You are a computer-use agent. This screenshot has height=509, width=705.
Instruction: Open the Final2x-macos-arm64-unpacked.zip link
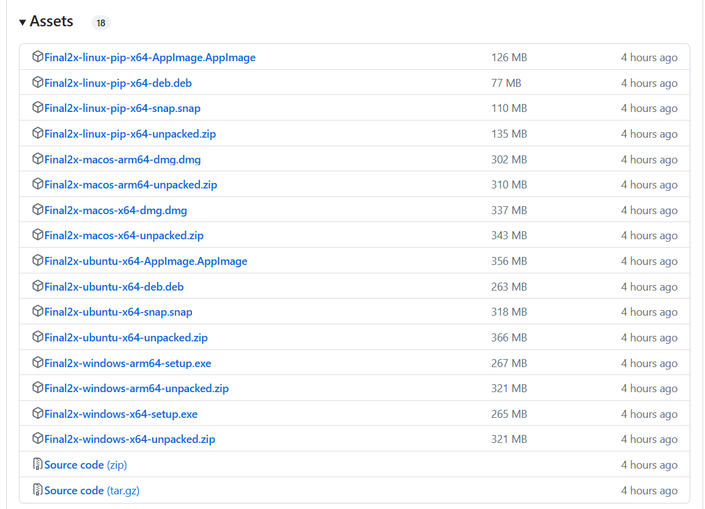coord(130,185)
